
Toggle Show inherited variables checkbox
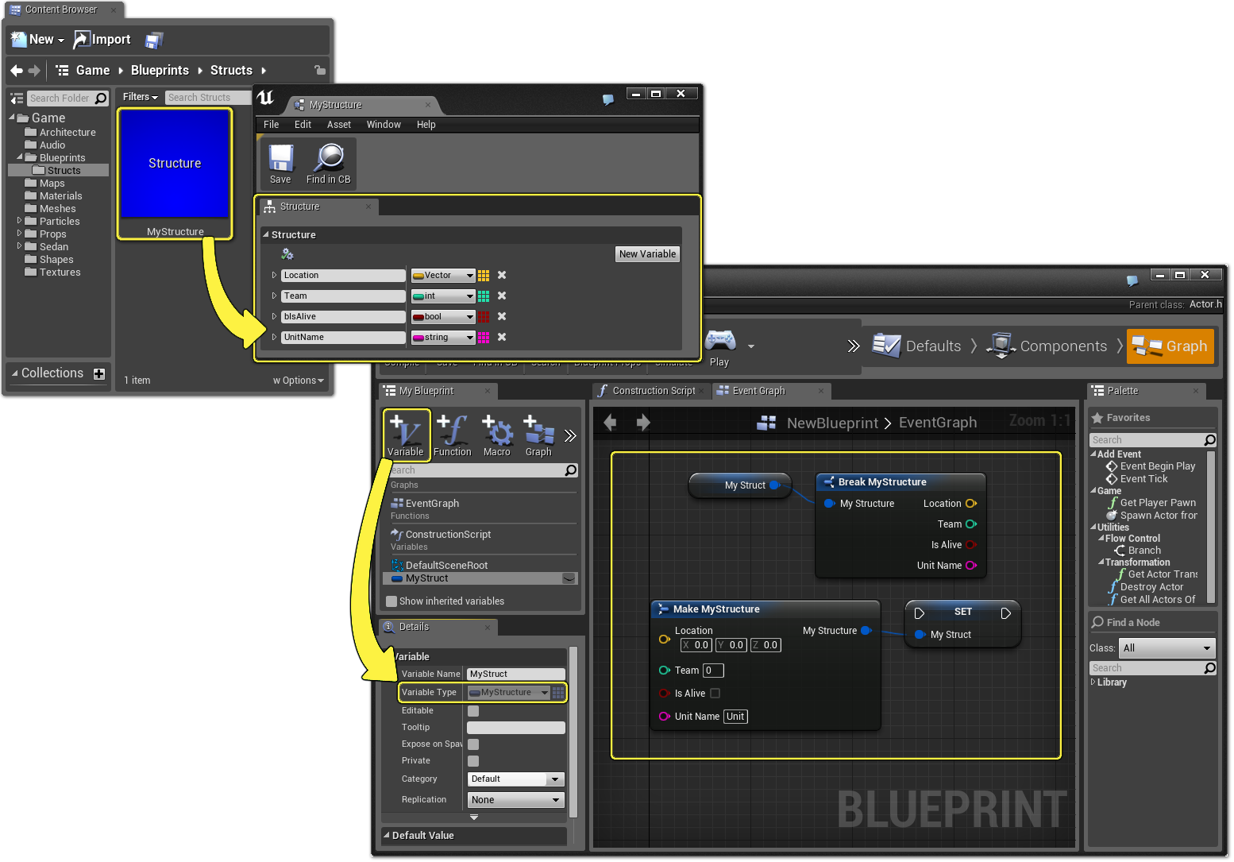391,601
